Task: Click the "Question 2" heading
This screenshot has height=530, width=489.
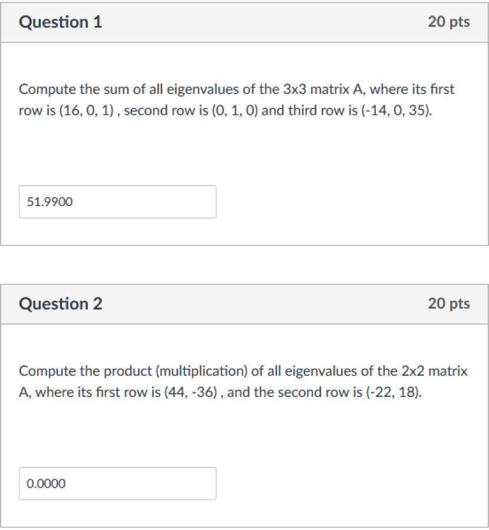Action: [x=60, y=304]
